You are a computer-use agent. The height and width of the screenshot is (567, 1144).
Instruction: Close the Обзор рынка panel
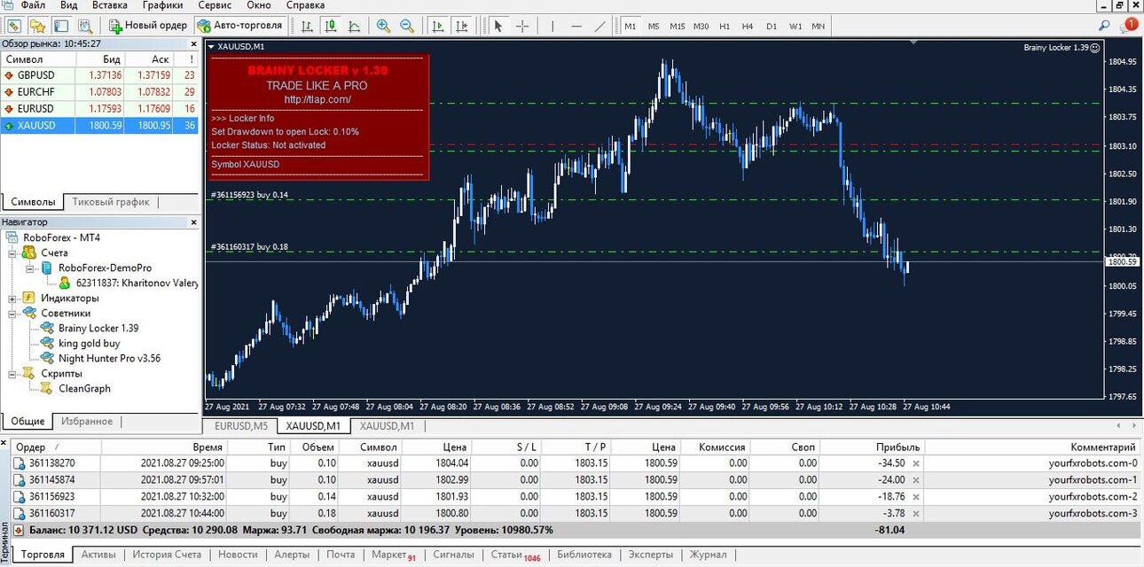[194, 43]
